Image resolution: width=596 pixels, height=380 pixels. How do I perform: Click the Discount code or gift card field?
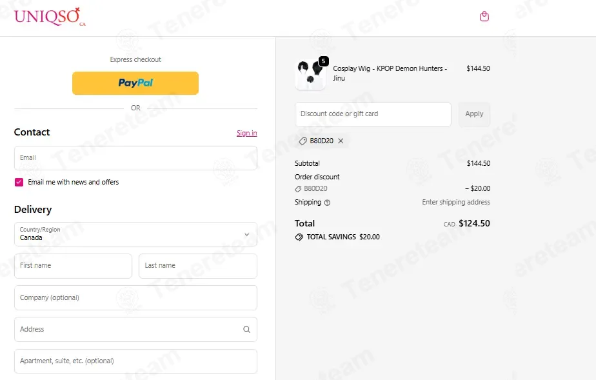point(373,114)
